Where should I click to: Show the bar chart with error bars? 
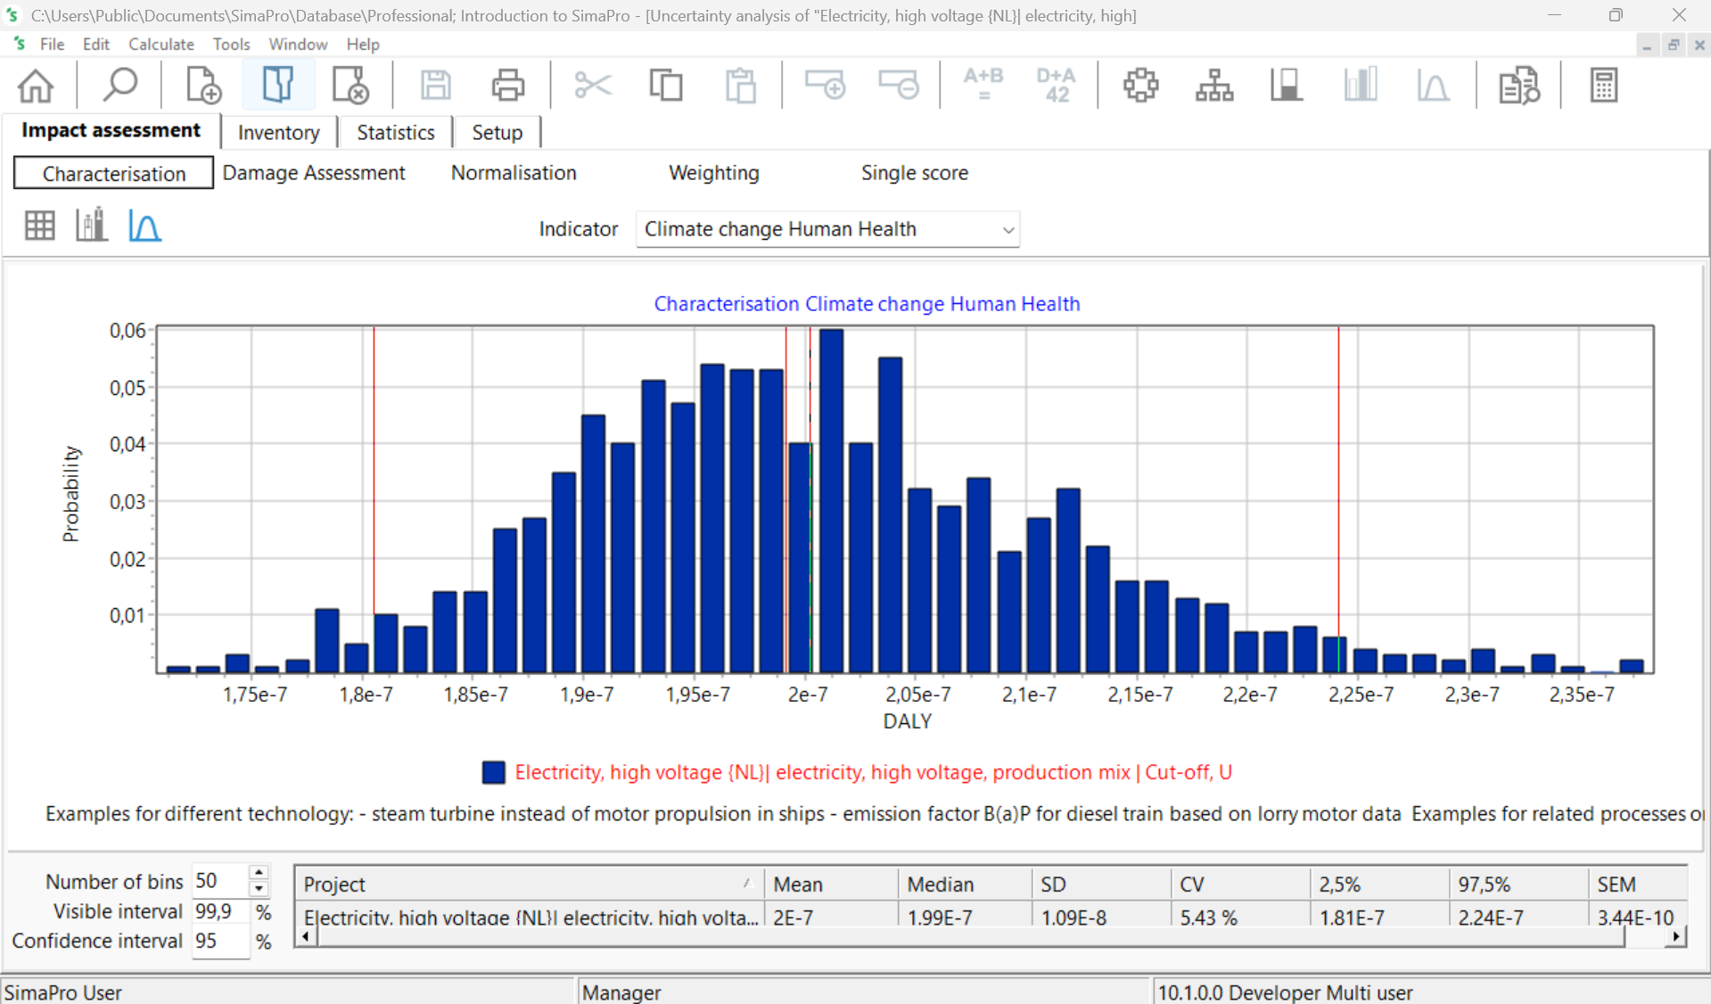(91, 226)
